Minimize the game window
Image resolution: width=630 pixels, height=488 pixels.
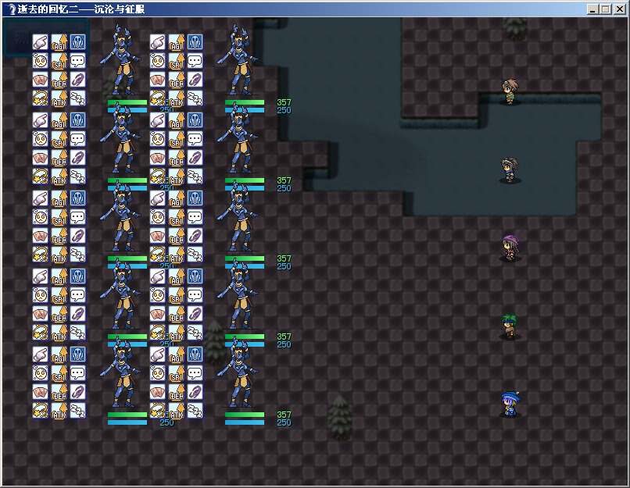592,9
